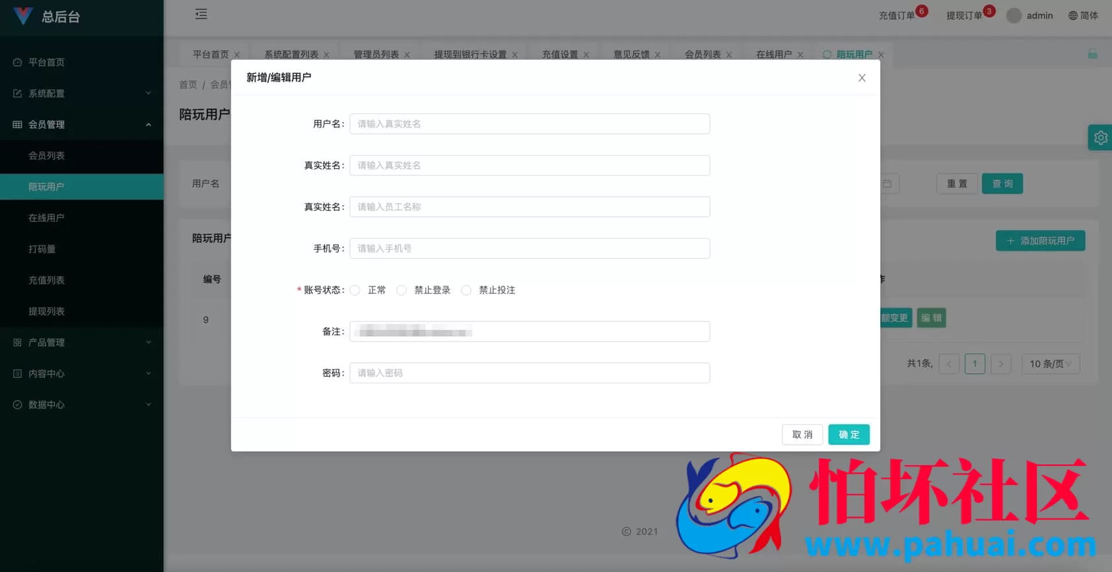Focus the 用户名 input field
The image size is (1112, 572).
530,124
